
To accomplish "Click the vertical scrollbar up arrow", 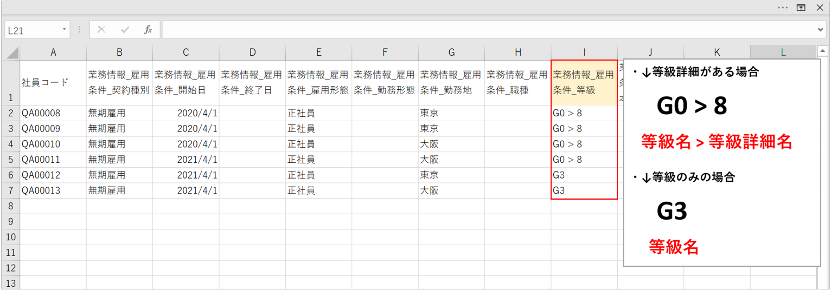I will click(822, 52).
